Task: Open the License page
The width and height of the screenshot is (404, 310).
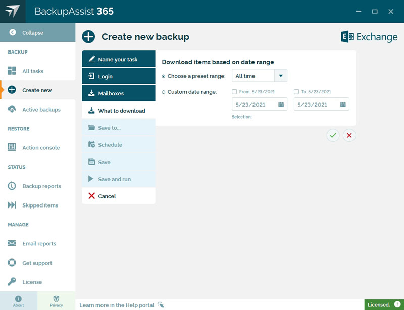Action: pyautogui.click(x=37, y=282)
